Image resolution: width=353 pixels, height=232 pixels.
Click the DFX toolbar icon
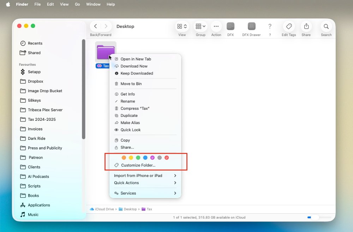(230, 26)
